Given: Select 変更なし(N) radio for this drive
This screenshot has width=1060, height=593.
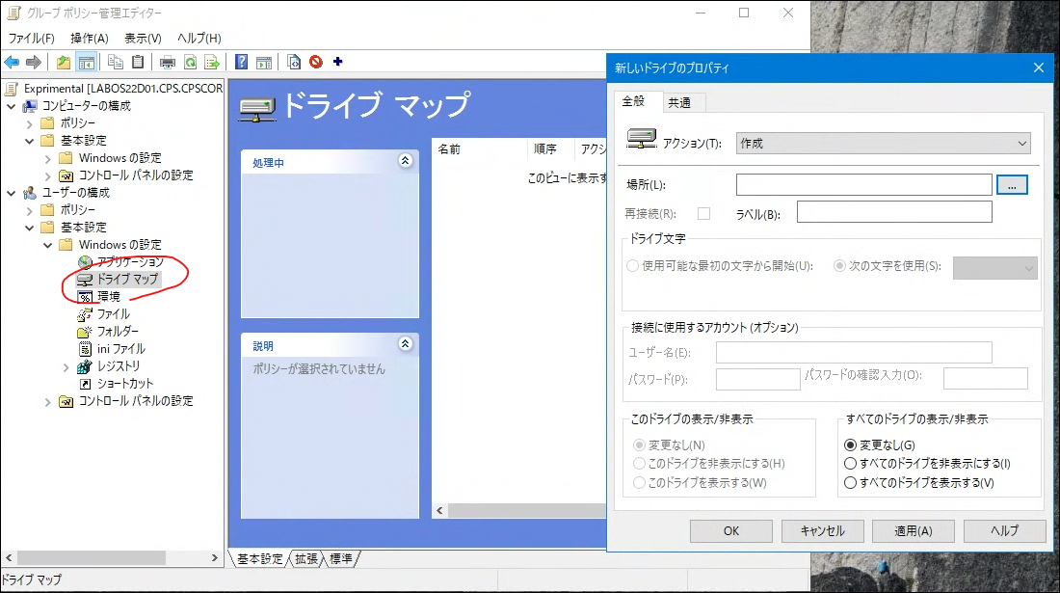Looking at the screenshot, I should click(x=639, y=445).
